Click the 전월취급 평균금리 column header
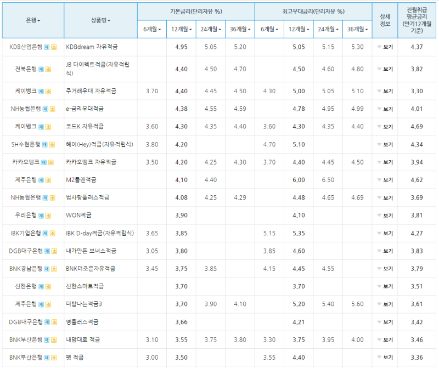This screenshot has width=439, height=368. click(x=417, y=20)
